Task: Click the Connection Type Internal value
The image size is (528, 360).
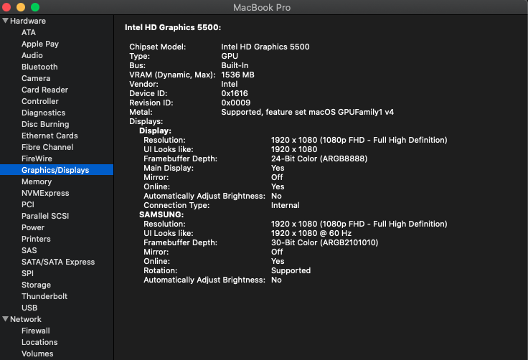Action: [285, 205]
